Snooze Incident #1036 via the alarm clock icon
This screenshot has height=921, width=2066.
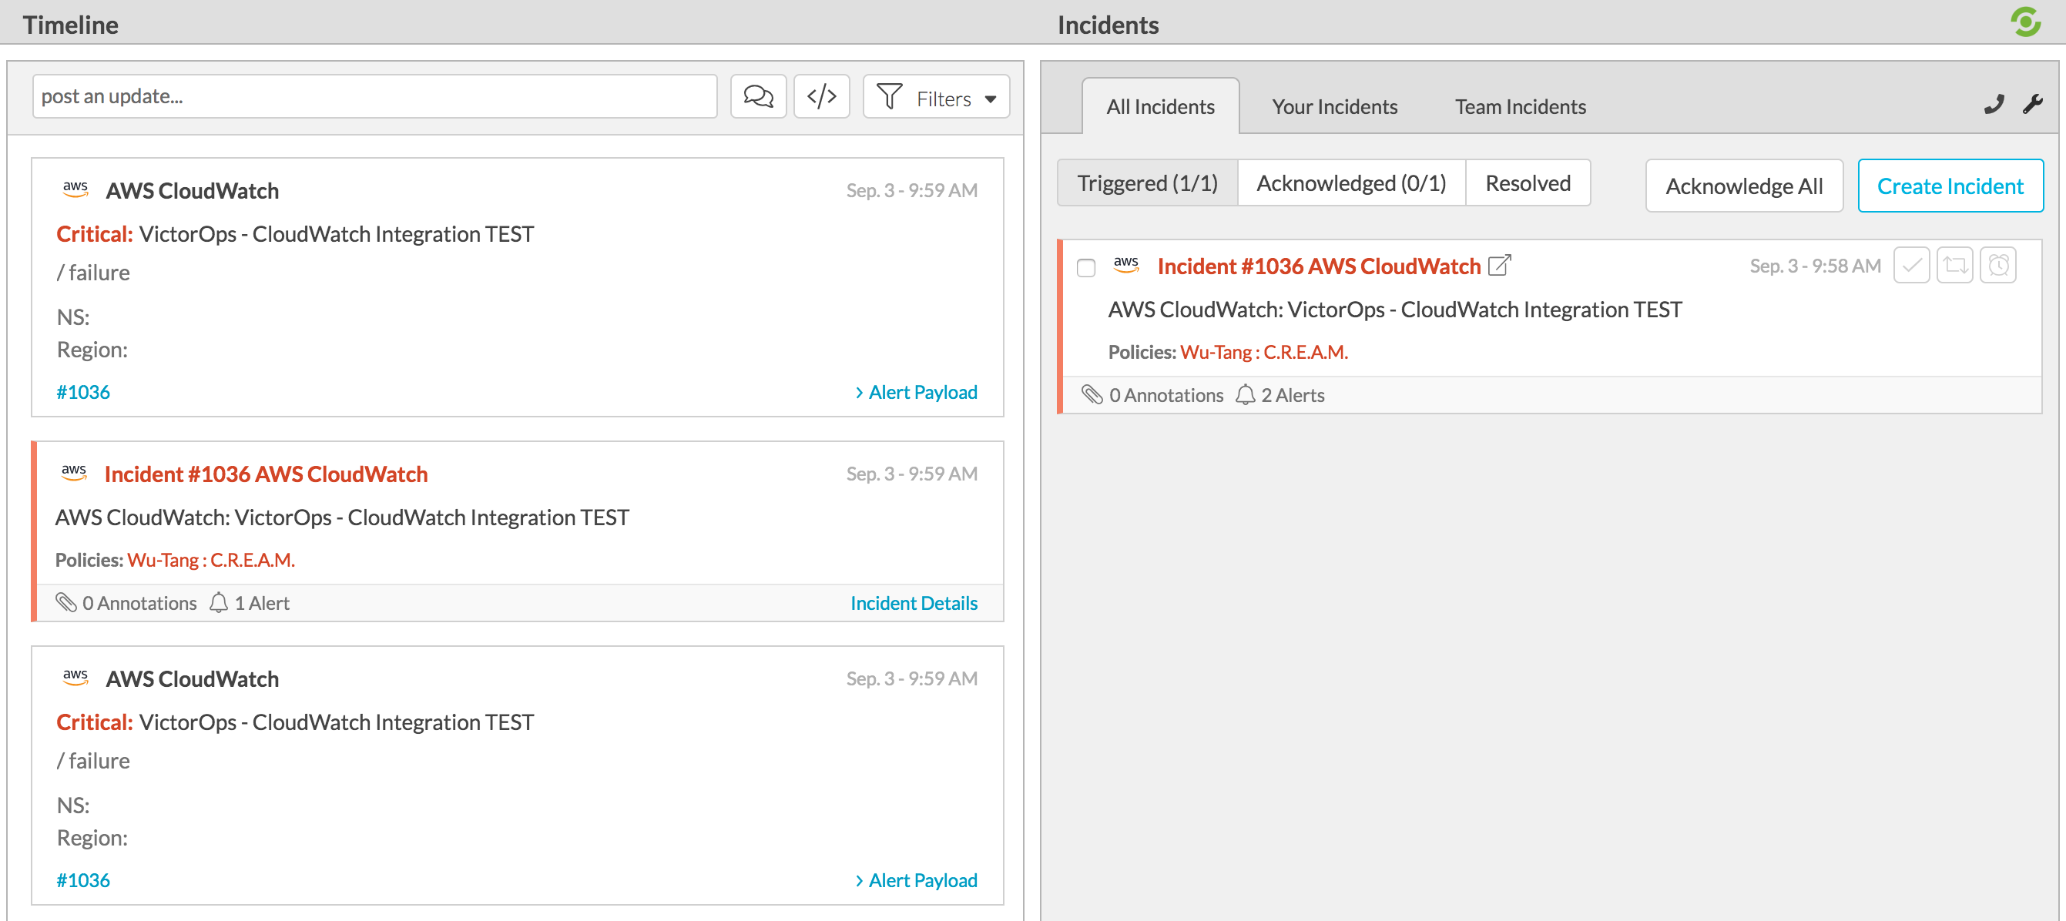point(1999,264)
